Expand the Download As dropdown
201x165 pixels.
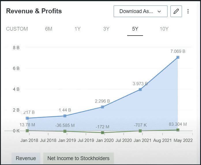point(140,11)
